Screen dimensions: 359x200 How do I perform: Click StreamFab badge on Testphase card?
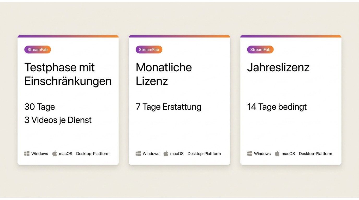[x=38, y=49]
